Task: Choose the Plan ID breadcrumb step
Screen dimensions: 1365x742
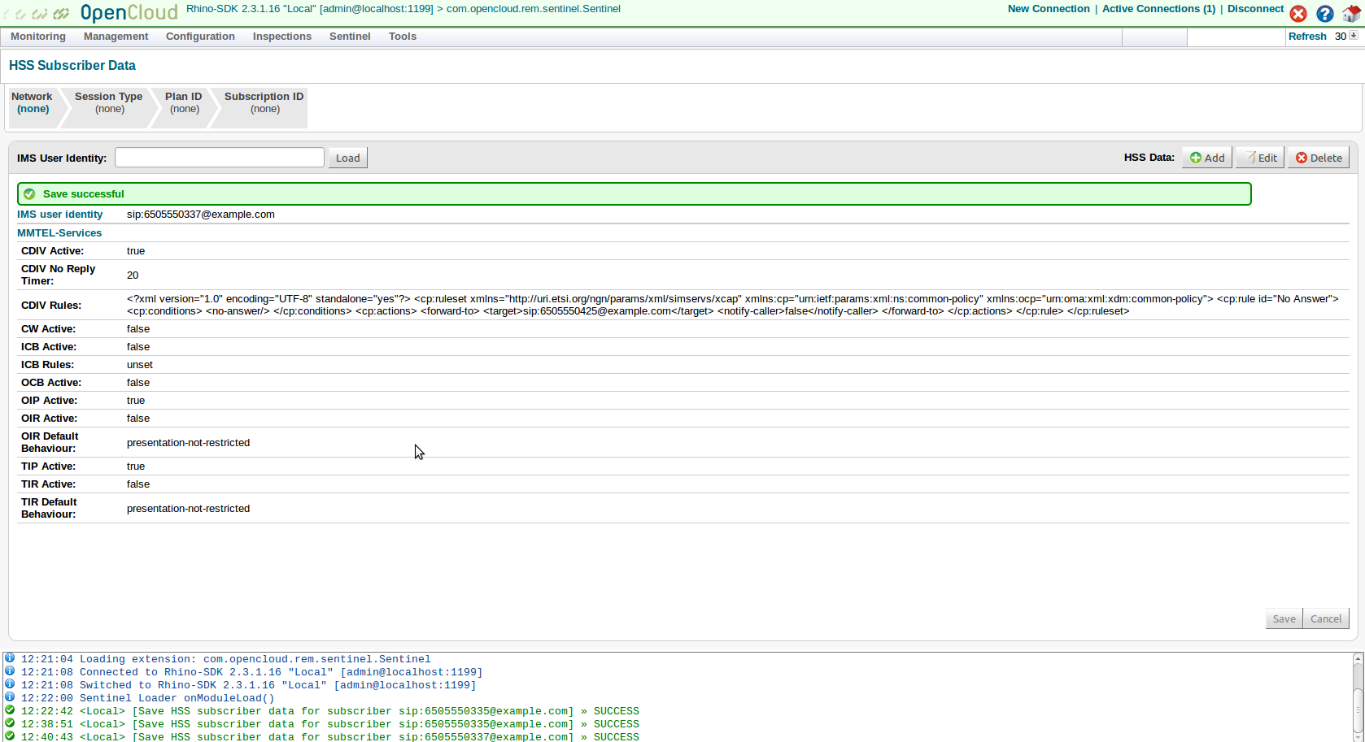Action: tap(184, 102)
